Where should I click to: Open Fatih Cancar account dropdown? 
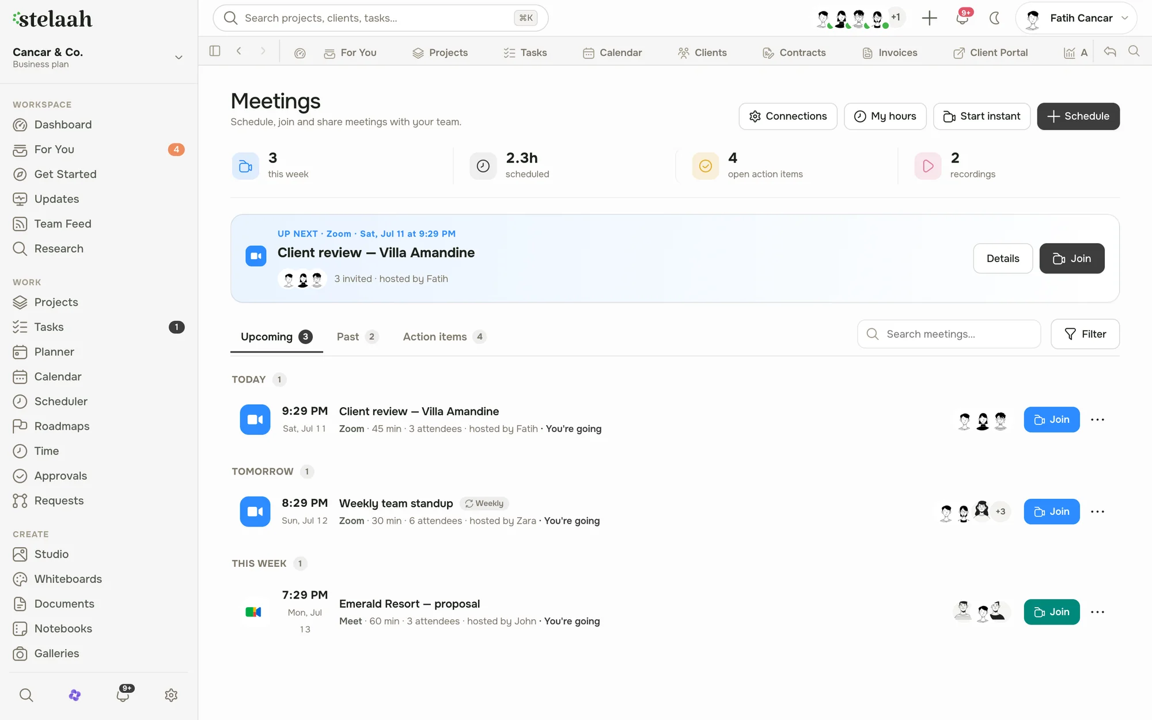1076,18
